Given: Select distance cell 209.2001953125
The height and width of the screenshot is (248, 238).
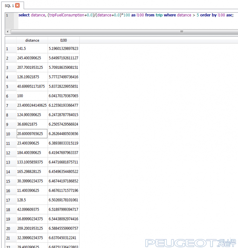Looking at the screenshot, I should [32, 228].
